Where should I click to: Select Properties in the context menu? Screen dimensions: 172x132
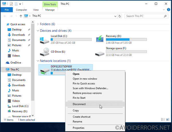coord(78,128)
